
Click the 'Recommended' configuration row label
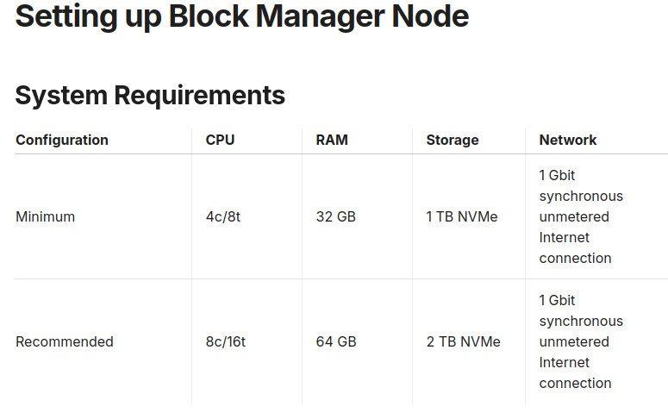(65, 341)
